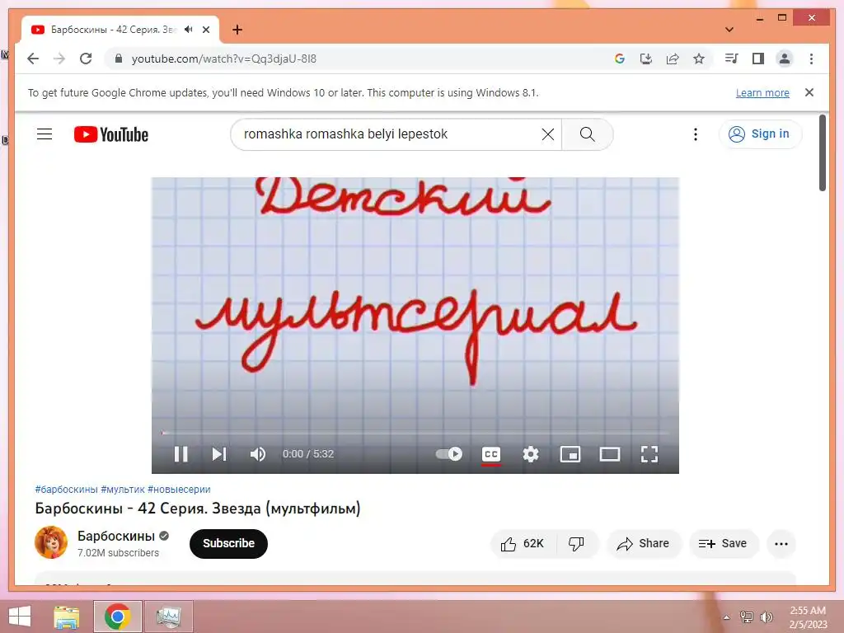Open taskbar clock showing 2:55 AM

tap(808, 617)
